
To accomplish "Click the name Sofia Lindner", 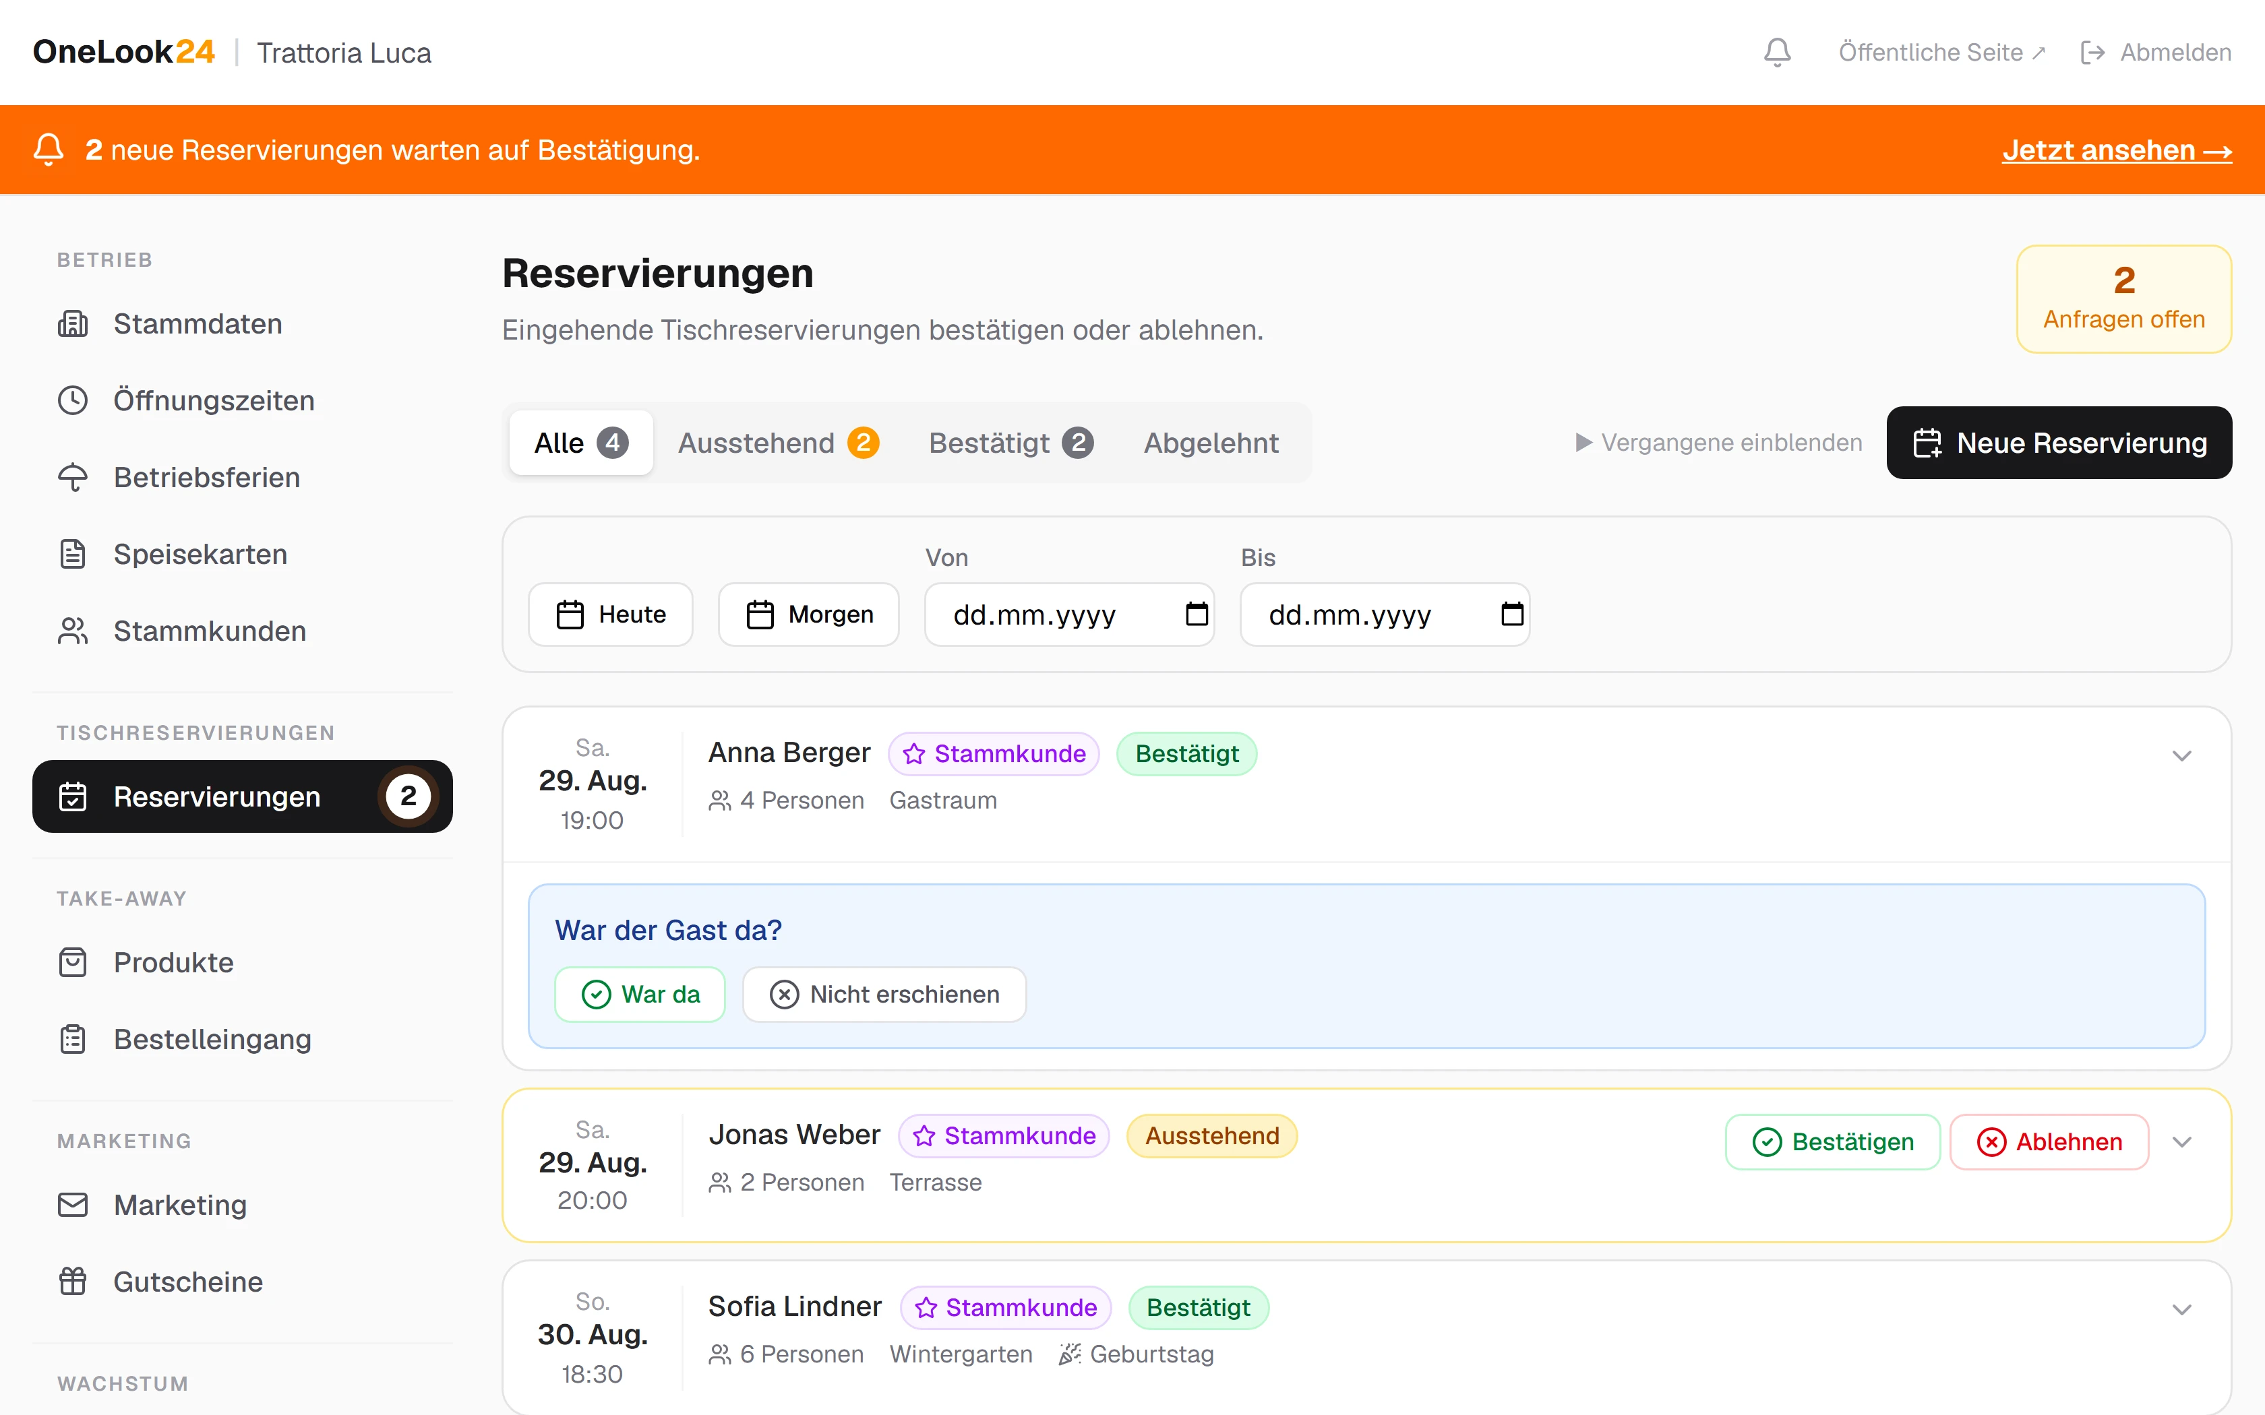I will click(x=795, y=1307).
